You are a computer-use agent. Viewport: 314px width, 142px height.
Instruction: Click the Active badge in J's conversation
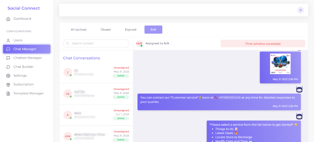point(121,76)
